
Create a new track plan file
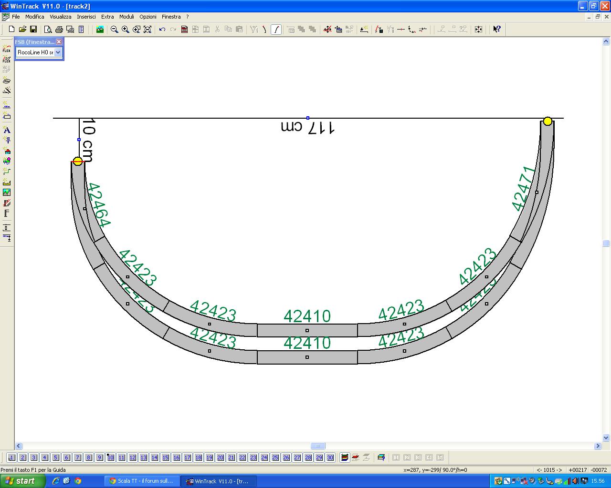point(11,29)
